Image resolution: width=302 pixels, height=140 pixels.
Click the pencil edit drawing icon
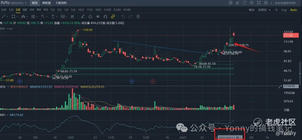82,16
